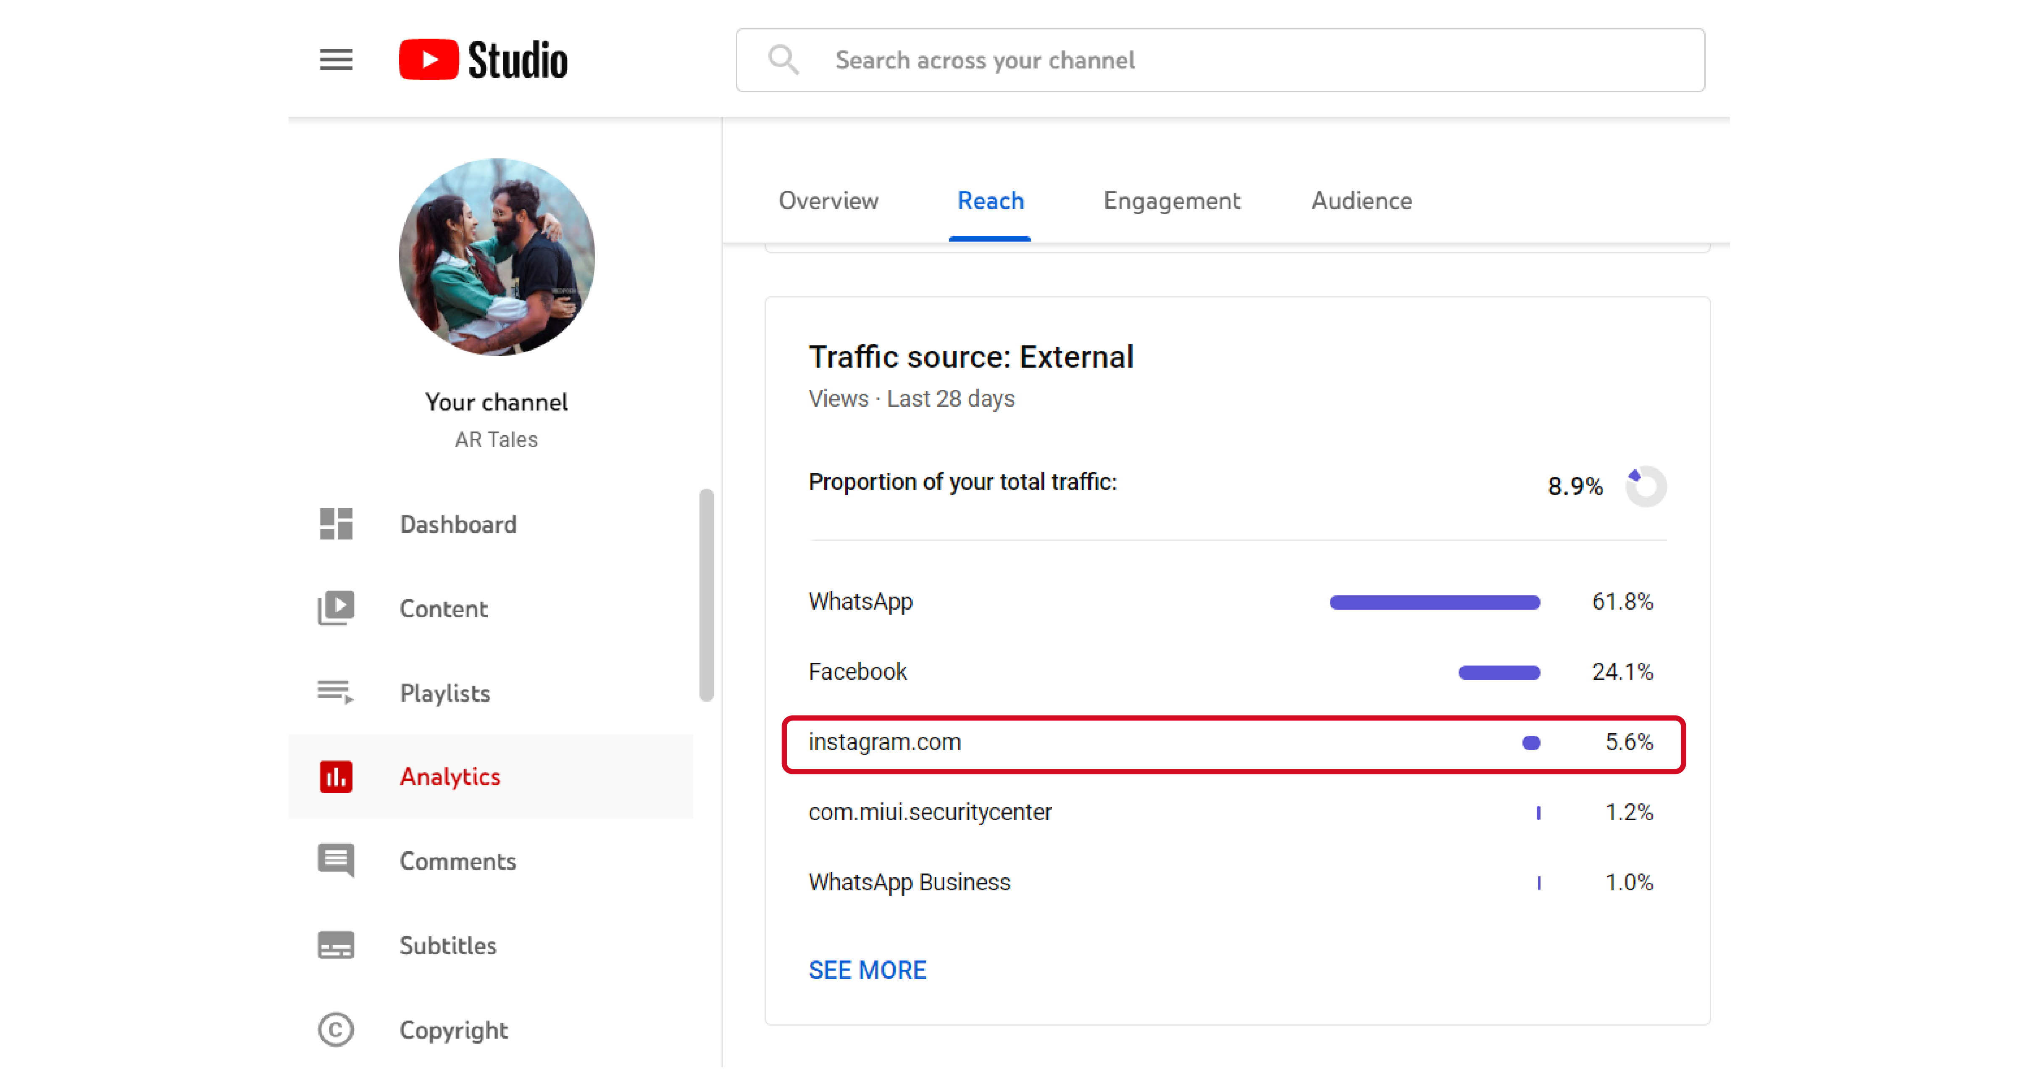This screenshot has height=1092, width=2027.
Task: Click the 24.1% value for Facebook
Action: coord(1622,672)
